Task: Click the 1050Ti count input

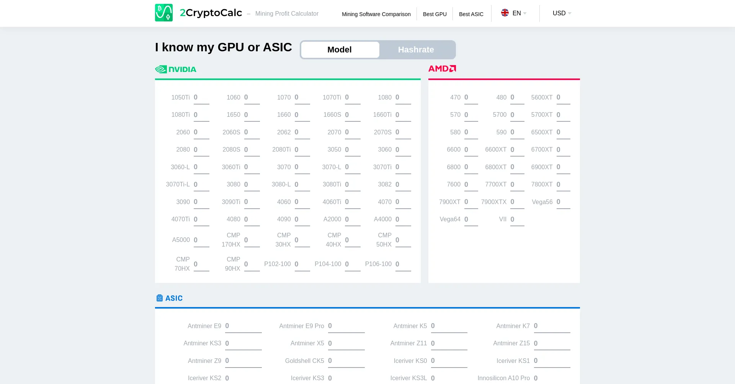Action: click(x=201, y=98)
